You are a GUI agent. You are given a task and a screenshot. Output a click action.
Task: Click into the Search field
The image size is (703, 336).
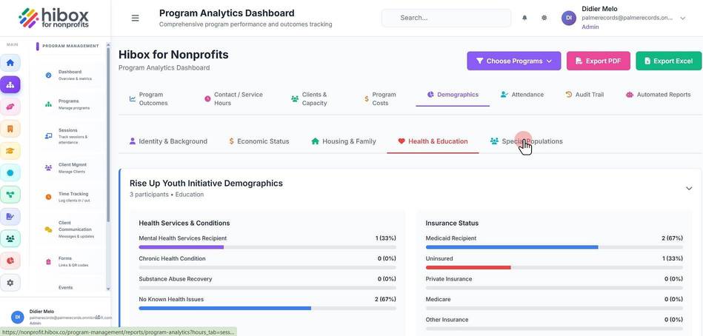tap(446, 18)
